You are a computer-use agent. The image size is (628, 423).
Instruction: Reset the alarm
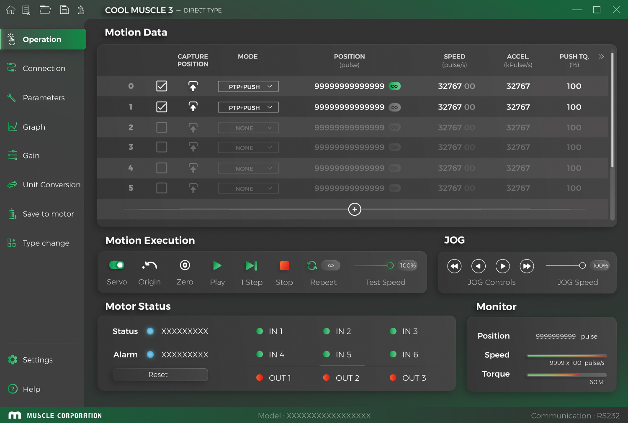[160, 375]
